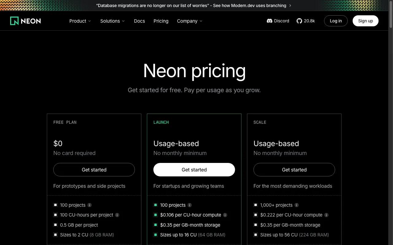
Task: Open the Solutions navigation menu label
Action: 110,21
